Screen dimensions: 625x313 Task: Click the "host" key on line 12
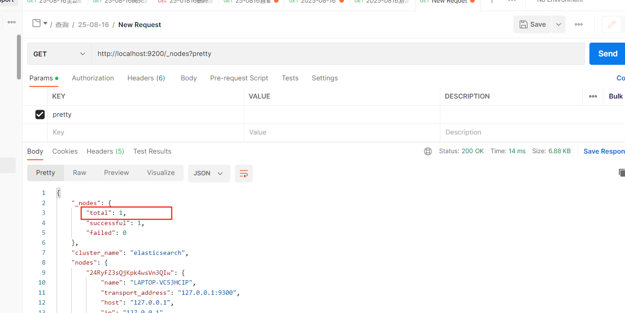click(112, 302)
